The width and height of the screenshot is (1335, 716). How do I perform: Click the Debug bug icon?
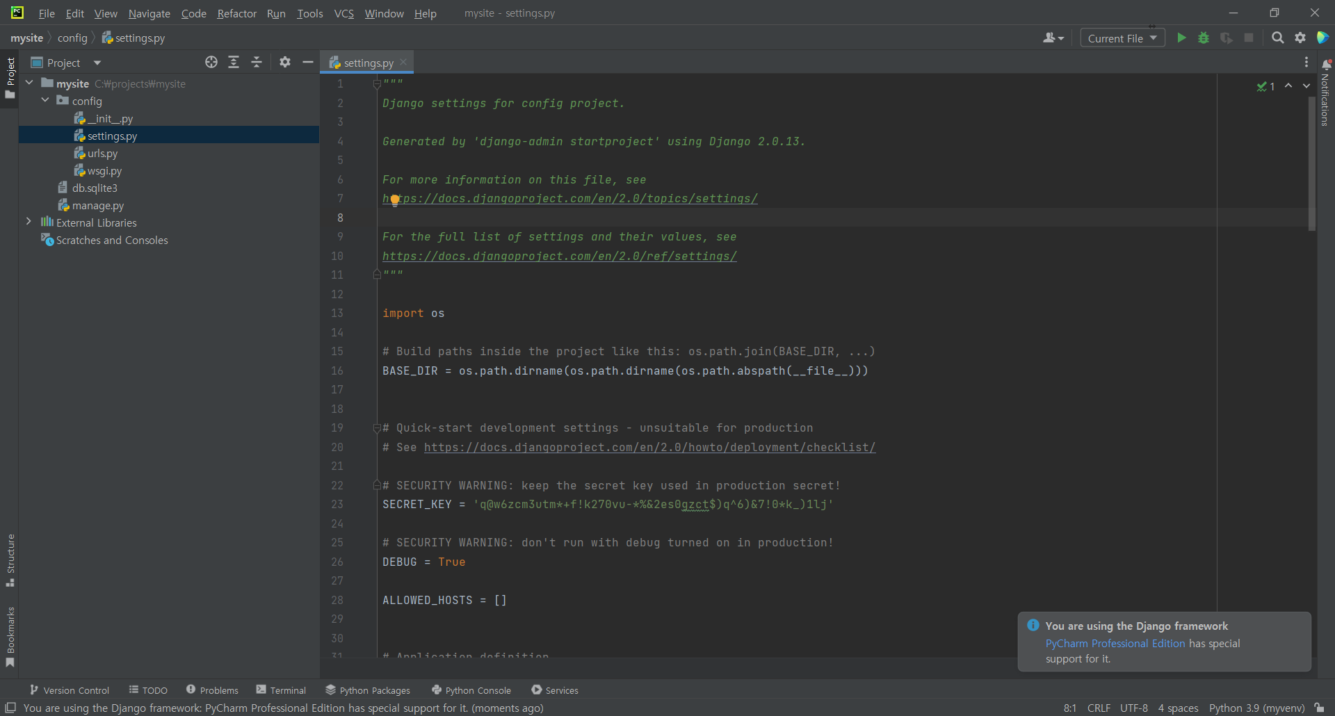point(1204,38)
